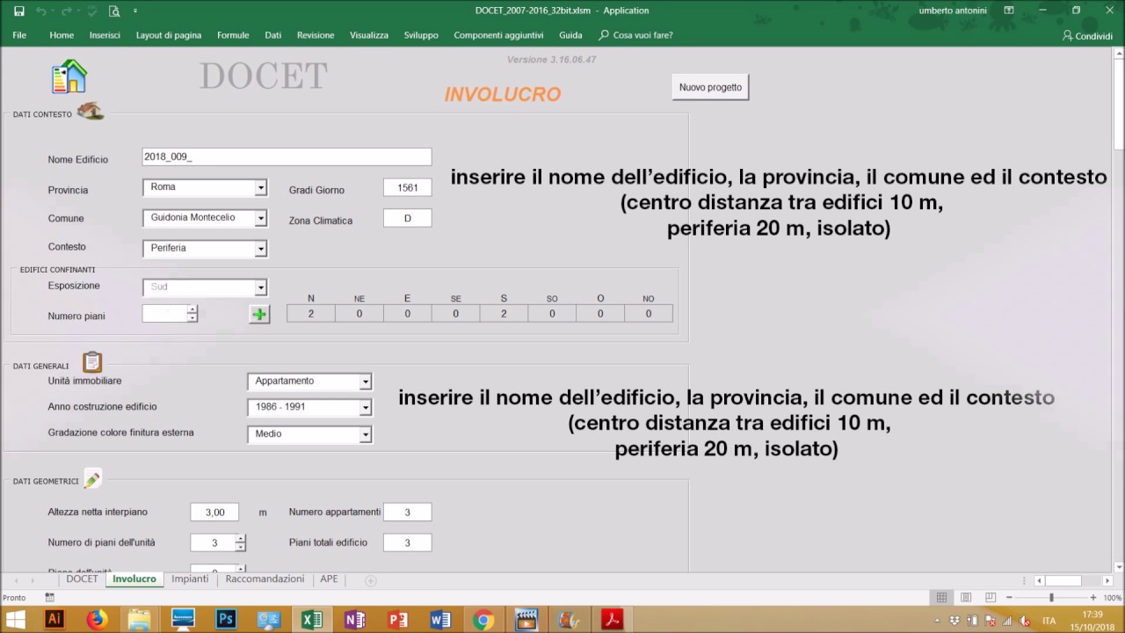The height and width of the screenshot is (633, 1125).
Task: Switch to the Raccomandazioni sheet tab
Action: point(265,579)
